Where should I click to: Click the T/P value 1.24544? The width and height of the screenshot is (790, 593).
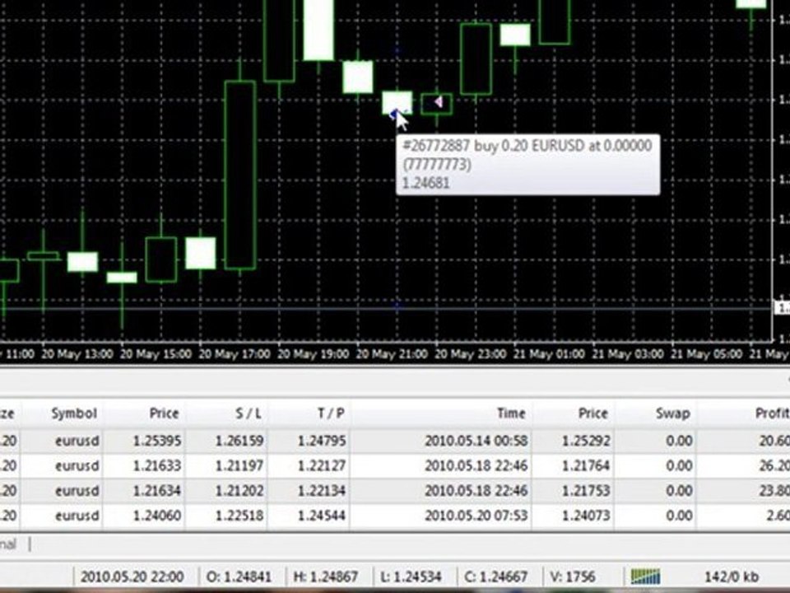[322, 516]
